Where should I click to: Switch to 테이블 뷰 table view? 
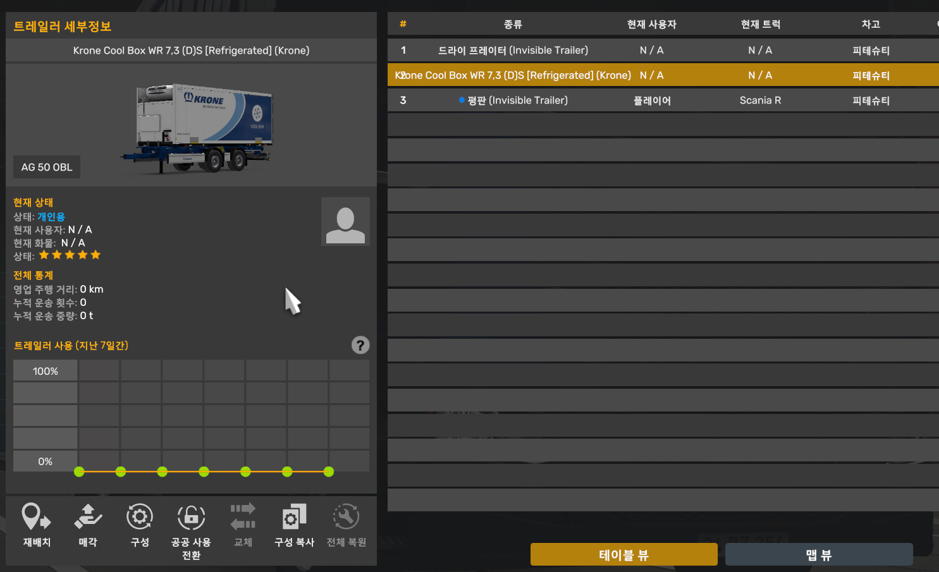(x=624, y=555)
